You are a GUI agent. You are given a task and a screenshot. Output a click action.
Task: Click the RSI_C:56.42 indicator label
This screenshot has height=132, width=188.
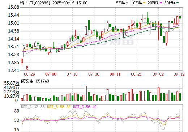[x=85, y=107]
